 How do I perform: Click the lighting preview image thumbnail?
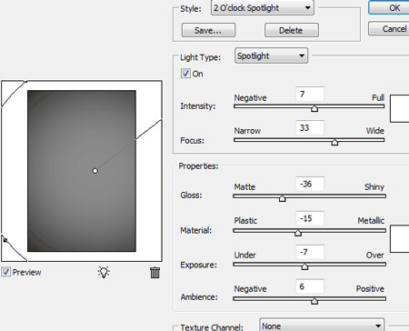point(82,171)
